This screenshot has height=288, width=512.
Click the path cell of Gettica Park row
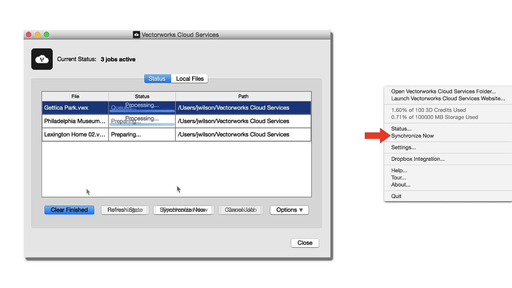243,108
